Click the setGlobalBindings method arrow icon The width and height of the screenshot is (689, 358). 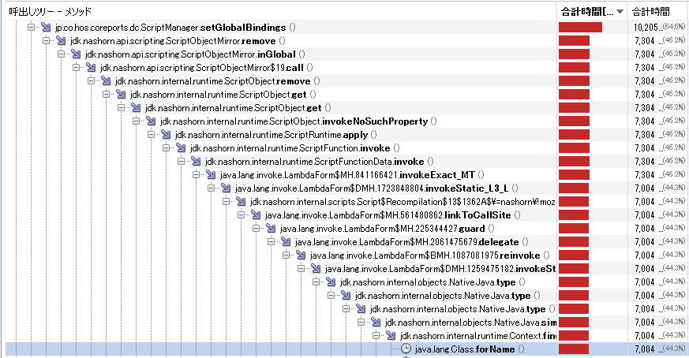tap(46, 28)
